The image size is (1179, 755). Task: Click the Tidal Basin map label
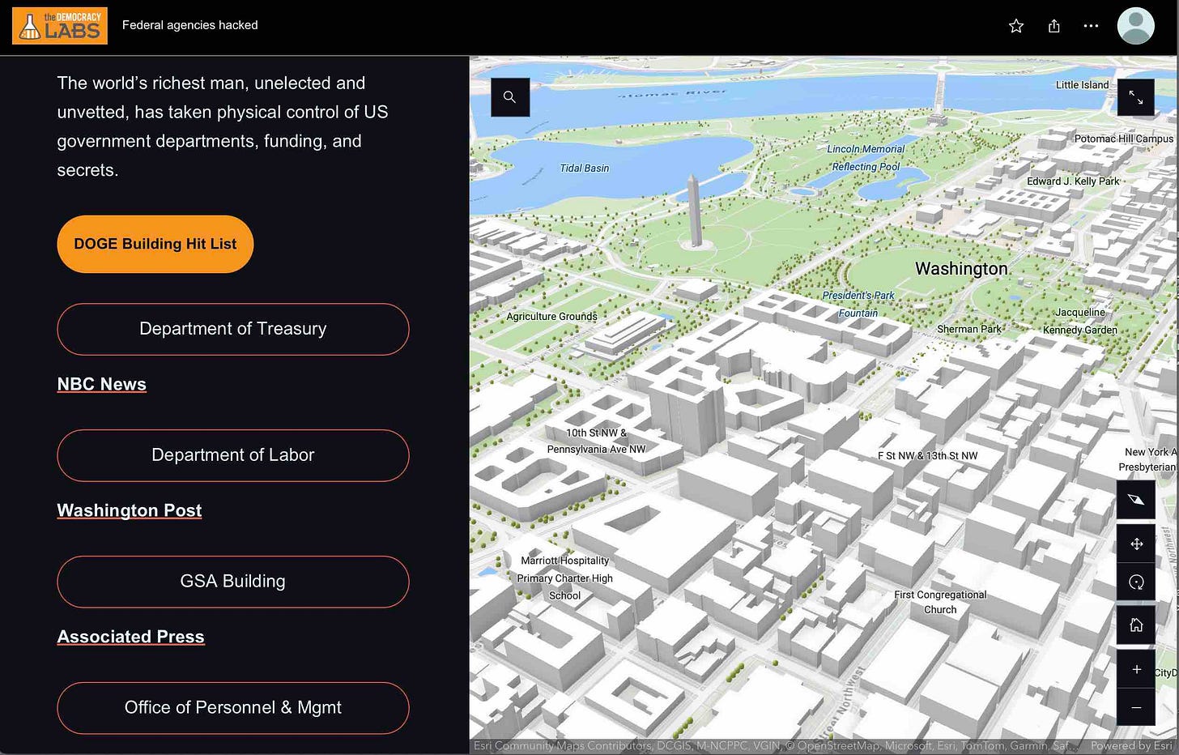tap(585, 168)
